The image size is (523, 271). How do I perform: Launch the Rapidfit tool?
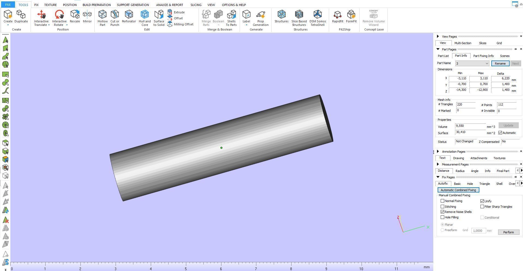(x=338, y=16)
